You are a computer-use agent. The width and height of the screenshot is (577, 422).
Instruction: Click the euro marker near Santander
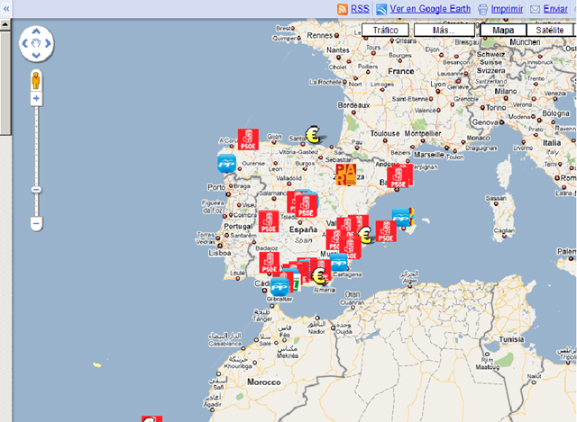point(313,134)
